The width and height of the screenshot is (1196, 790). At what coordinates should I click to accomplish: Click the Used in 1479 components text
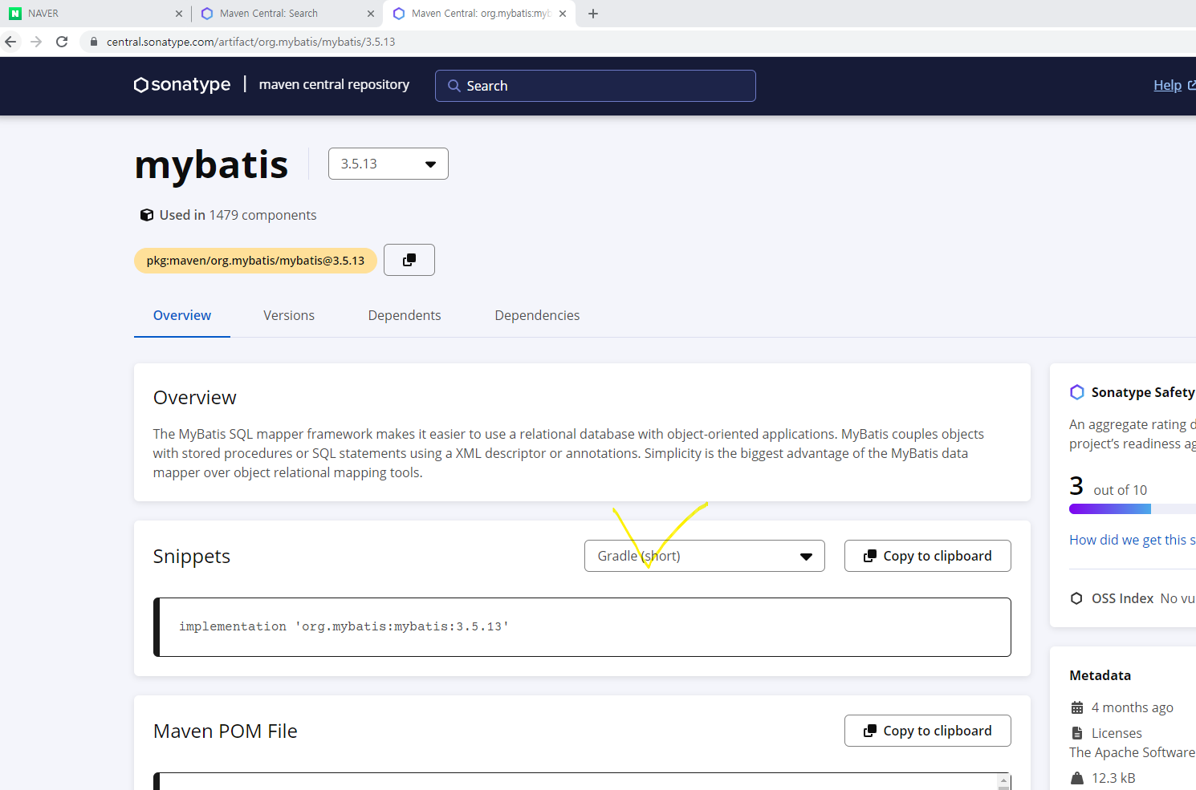coord(238,215)
